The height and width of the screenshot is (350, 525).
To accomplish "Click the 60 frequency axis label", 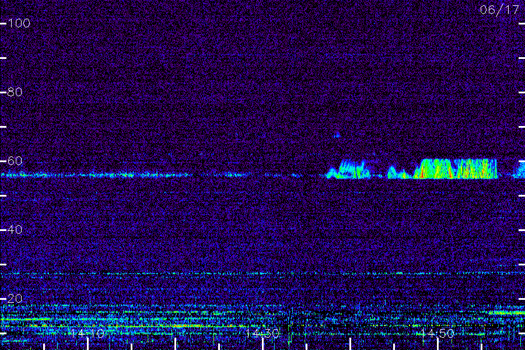I will [x=15, y=161].
